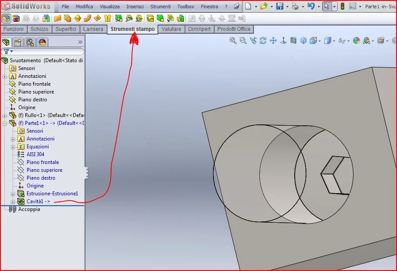
Task: Click the orange planar surface icon
Action: pos(58,18)
